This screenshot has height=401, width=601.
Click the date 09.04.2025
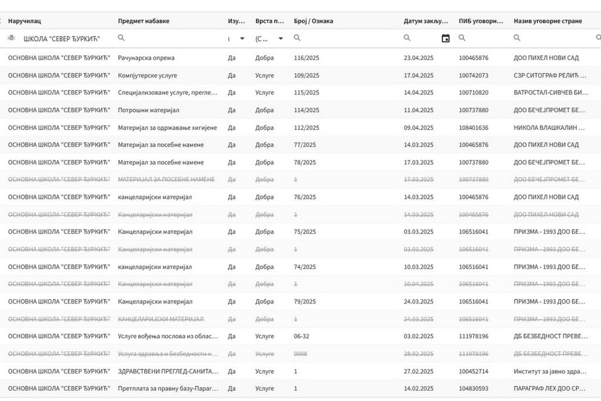(418, 127)
